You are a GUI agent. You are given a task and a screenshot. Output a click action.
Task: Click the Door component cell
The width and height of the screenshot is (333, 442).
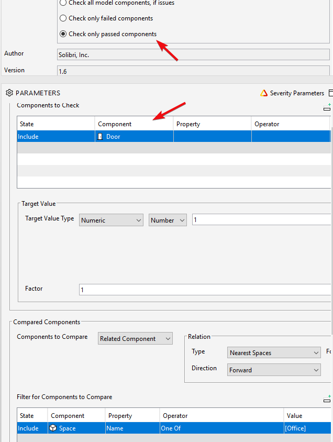[134, 137]
